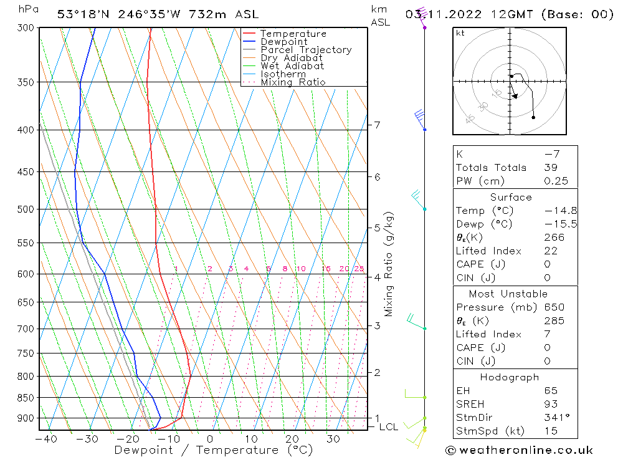623x457 pixels.
Task: Click the PW (cm) value 0.25
Action: coord(556,181)
